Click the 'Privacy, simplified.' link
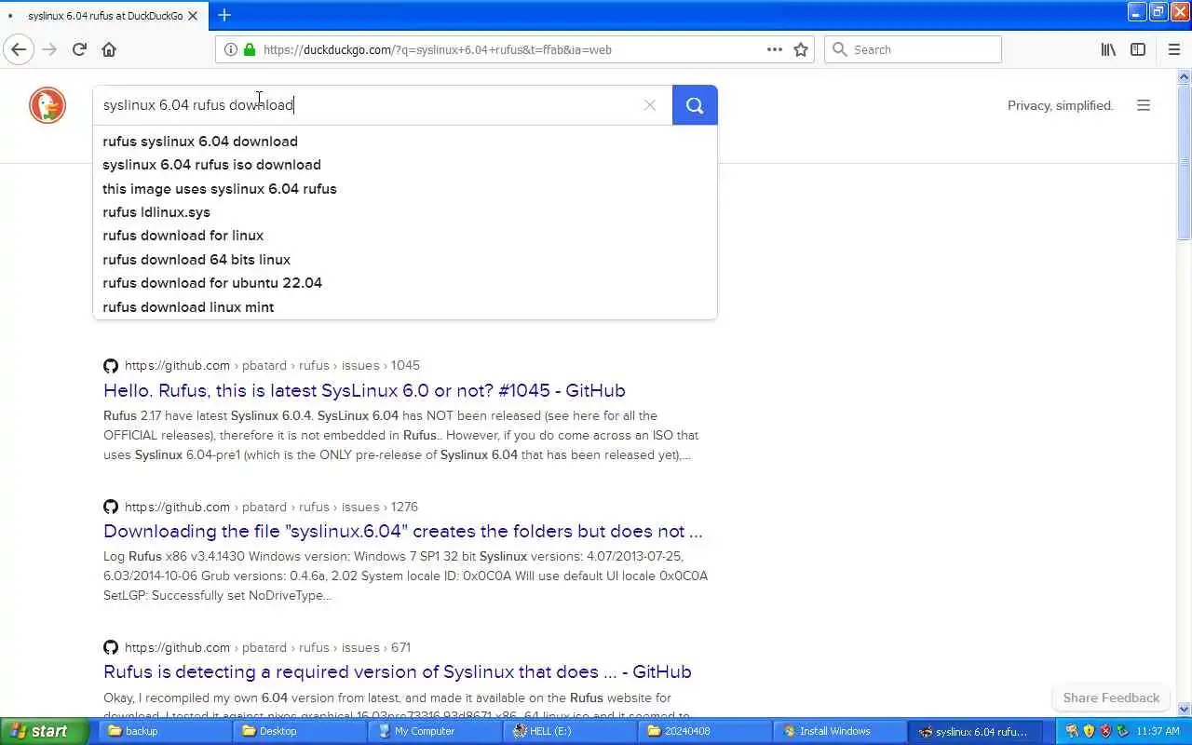 1061,105
